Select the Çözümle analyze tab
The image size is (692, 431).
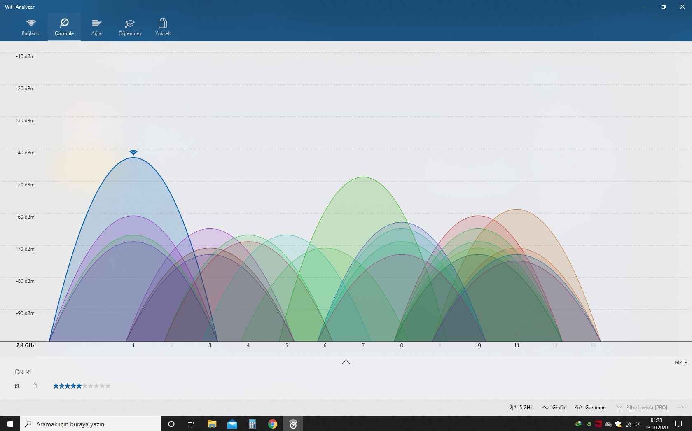64,27
